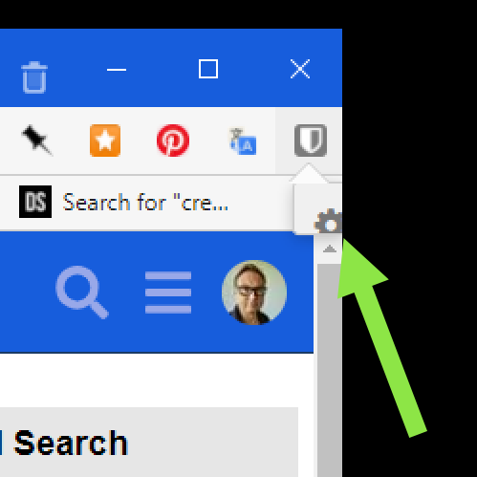Open settings via the gear icon
Screen dimensions: 477x477
pyautogui.click(x=328, y=222)
